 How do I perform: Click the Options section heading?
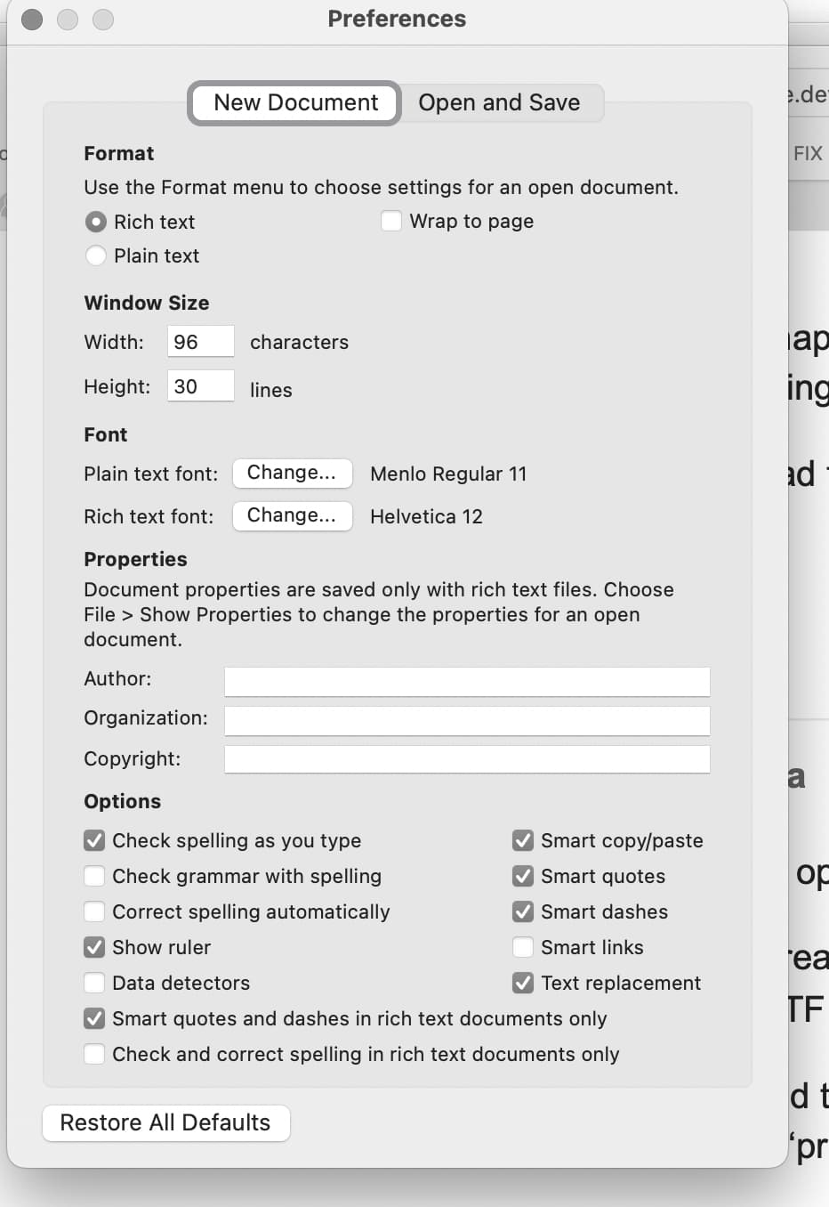[x=122, y=801]
